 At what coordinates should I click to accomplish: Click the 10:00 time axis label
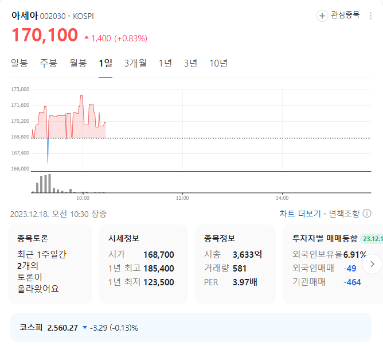pyautogui.click(x=83, y=198)
